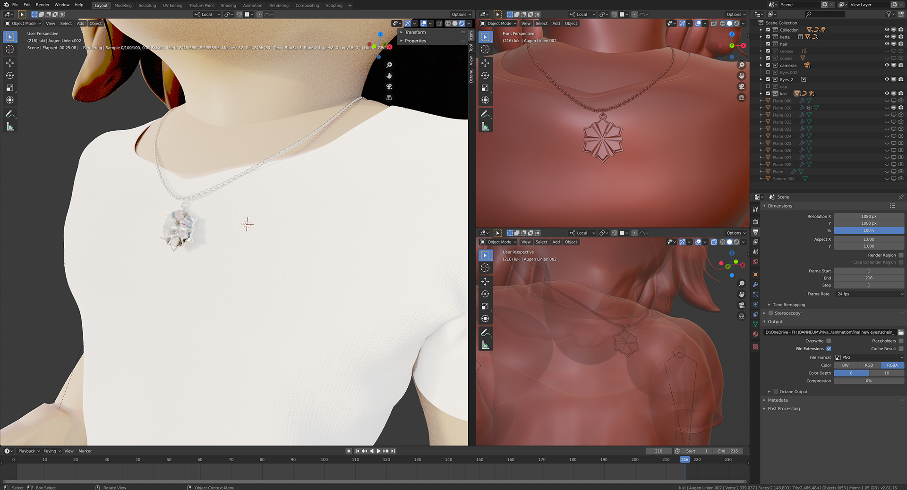Open the Tool properties tab
Viewport: 907px width, 490px height.
pyautogui.click(x=755, y=209)
